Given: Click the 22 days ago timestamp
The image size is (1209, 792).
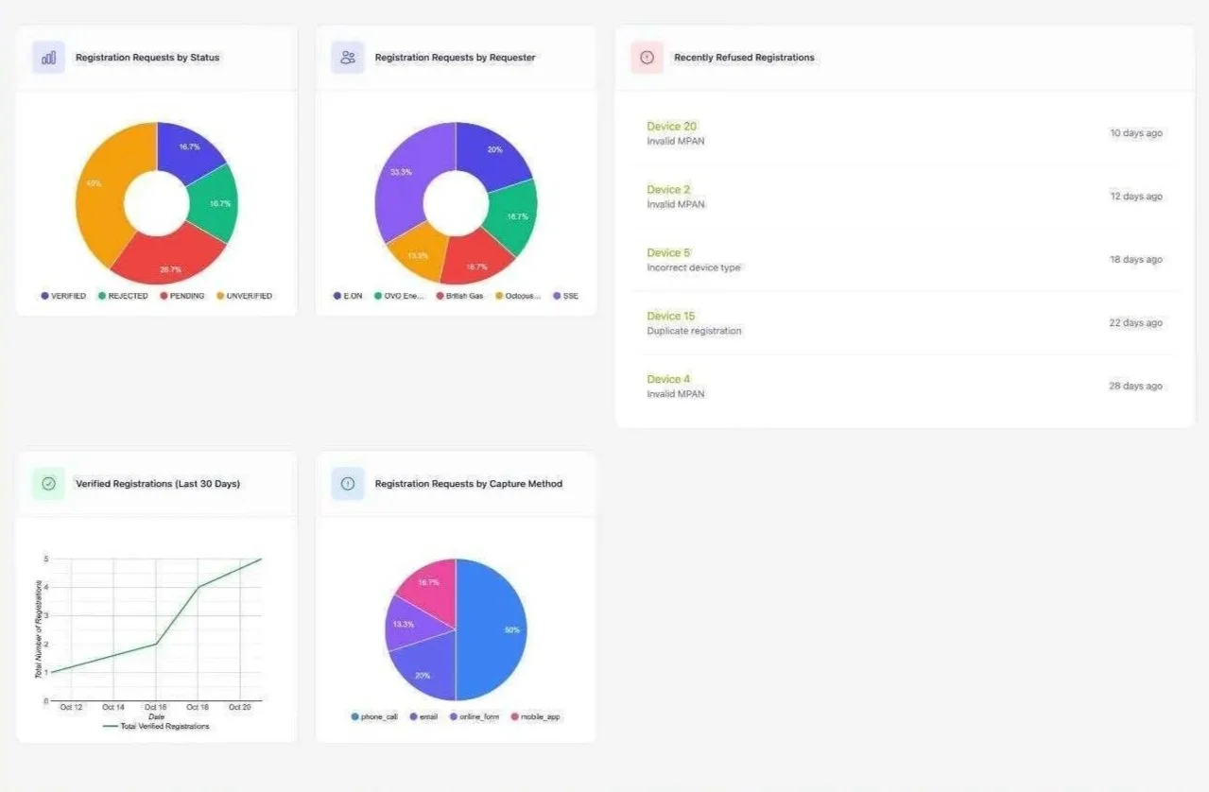Looking at the screenshot, I should point(1136,323).
